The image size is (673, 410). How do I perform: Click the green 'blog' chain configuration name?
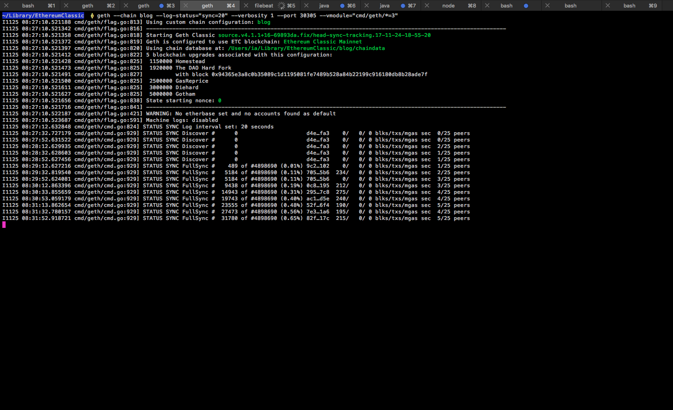click(x=264, y=22)
